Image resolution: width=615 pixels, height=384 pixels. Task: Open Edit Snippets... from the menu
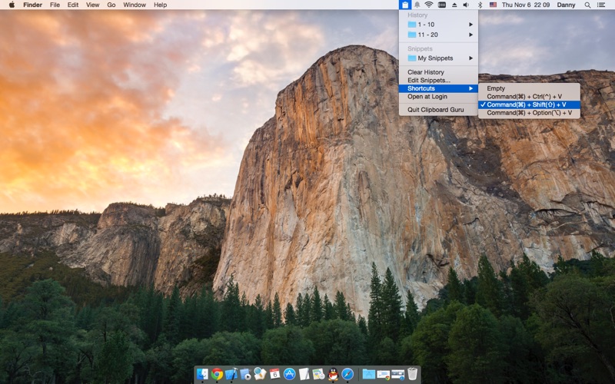429,80
